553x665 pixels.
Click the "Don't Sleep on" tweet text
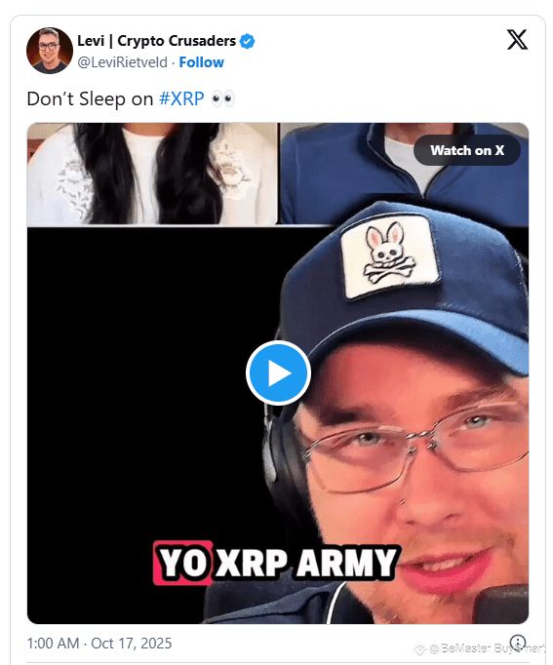tap(90, 98)
